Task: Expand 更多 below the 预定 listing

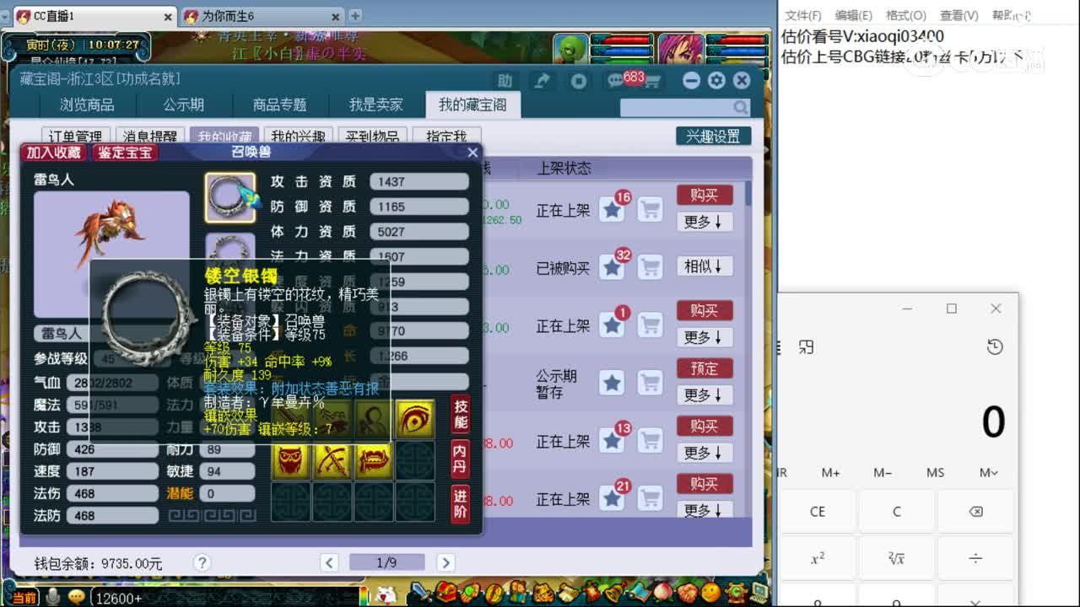Action: pyautogui.click(x=705, y=395)
